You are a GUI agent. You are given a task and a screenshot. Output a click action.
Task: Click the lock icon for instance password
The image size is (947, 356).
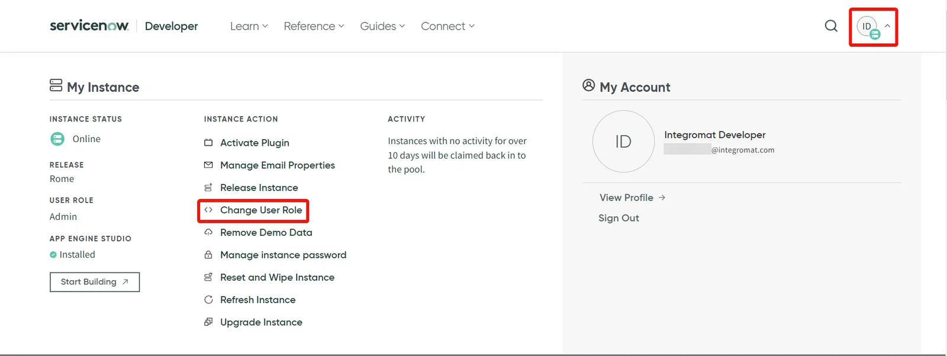pyautogui.click(x=208, y=255)
